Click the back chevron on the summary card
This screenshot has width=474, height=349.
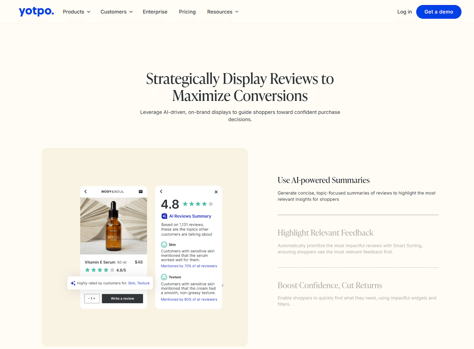[x=161, y=191]
